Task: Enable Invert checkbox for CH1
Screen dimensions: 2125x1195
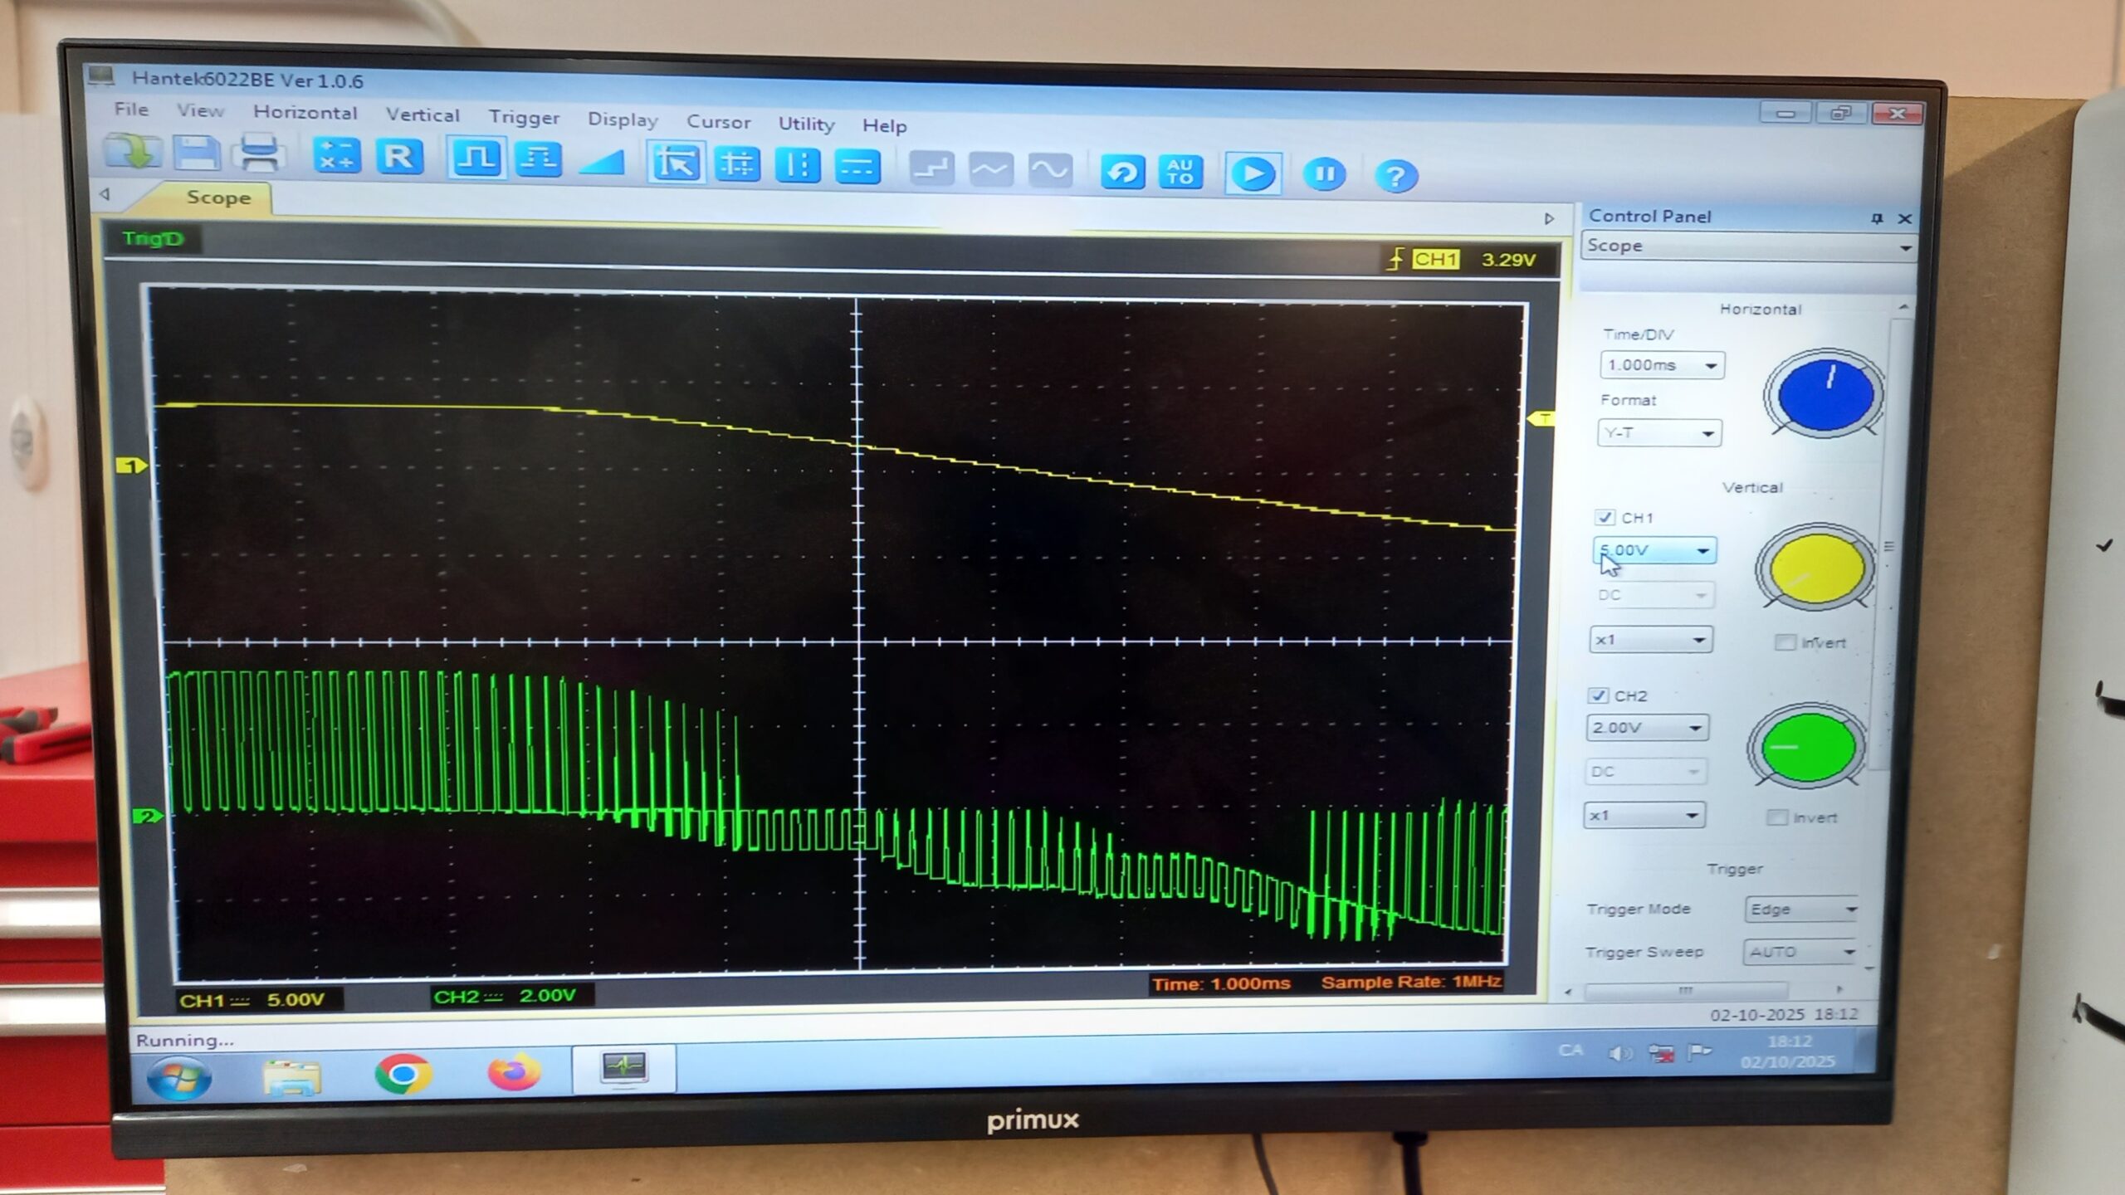Action: (x=1784, y=642)
